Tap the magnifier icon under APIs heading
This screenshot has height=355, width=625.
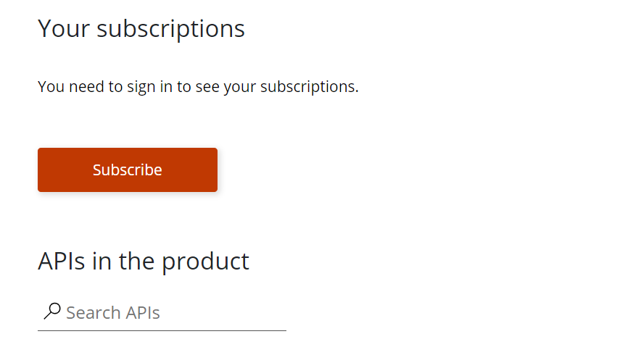pyautogui.click(x=52, y=312)
